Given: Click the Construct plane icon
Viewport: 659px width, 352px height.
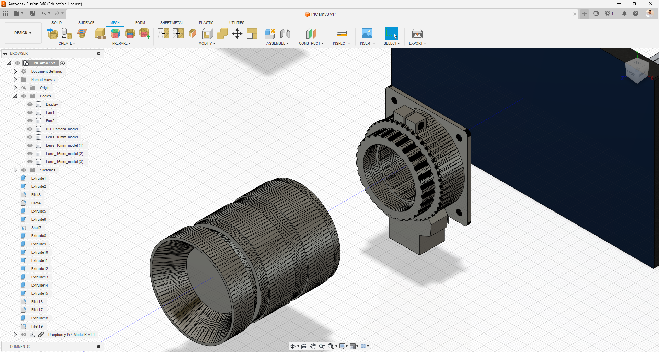Looking at the screenshot, I should pos(311,34).
